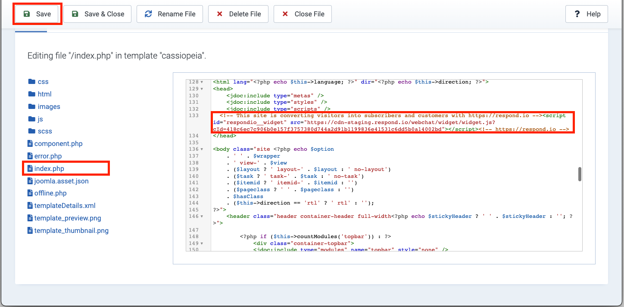This screenshot has width=624, height=307.
Task: Open the html folder
Action: click(x=40, y=94)
